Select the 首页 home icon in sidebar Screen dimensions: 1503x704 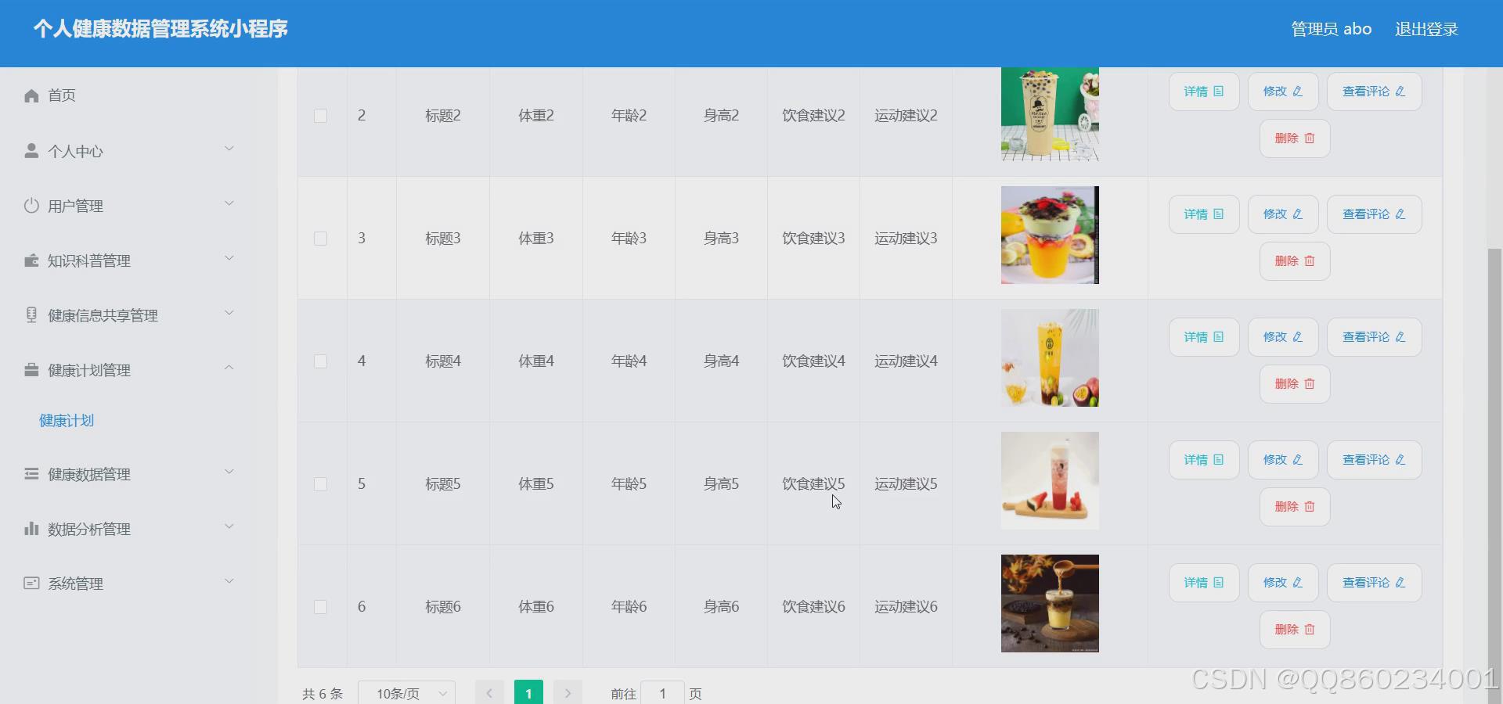31,95
